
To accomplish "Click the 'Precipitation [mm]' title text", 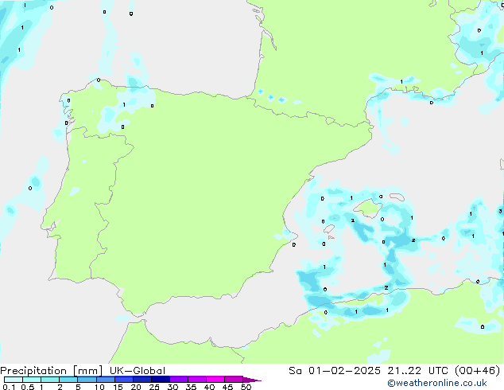I will (52, 371).
